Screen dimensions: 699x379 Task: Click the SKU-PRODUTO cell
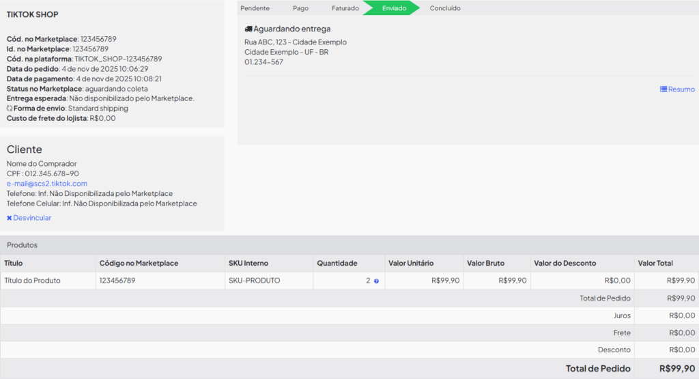click(254, 281)
